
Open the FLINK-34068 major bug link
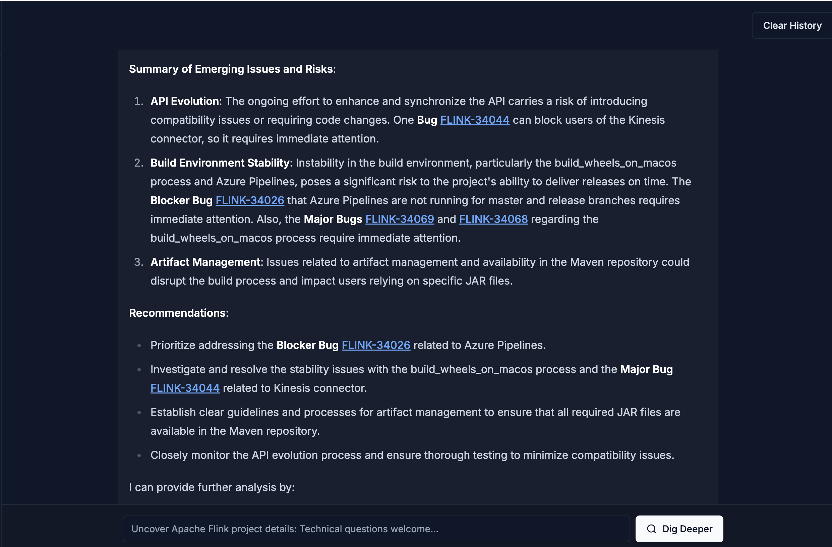point(493,219)
